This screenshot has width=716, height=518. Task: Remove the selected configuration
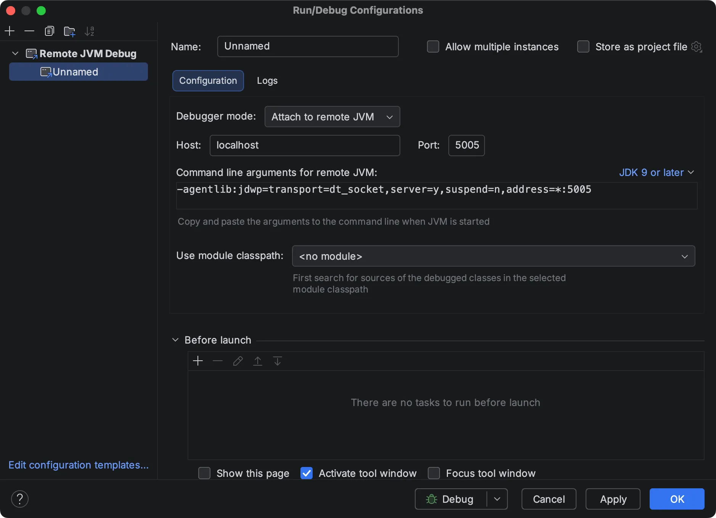[x=29, y=31]
